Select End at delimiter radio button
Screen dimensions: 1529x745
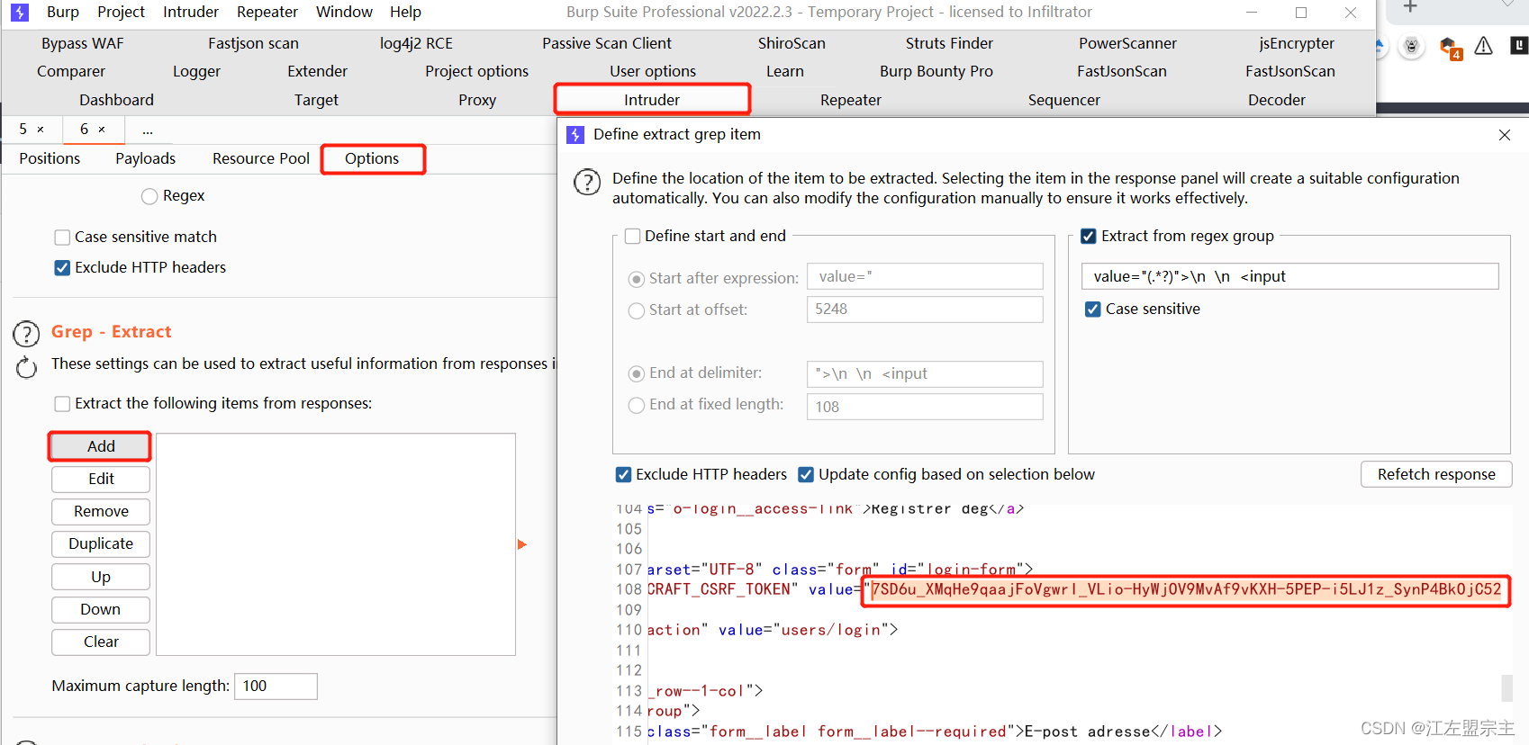point(637,373)
